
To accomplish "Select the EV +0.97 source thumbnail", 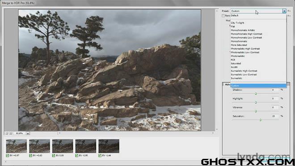I will point(17,146).
